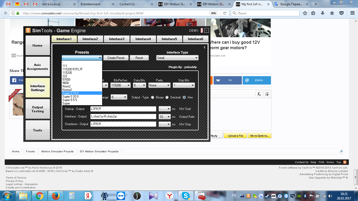
Task: Switch to the Interface3 tab
Action: 117,39
